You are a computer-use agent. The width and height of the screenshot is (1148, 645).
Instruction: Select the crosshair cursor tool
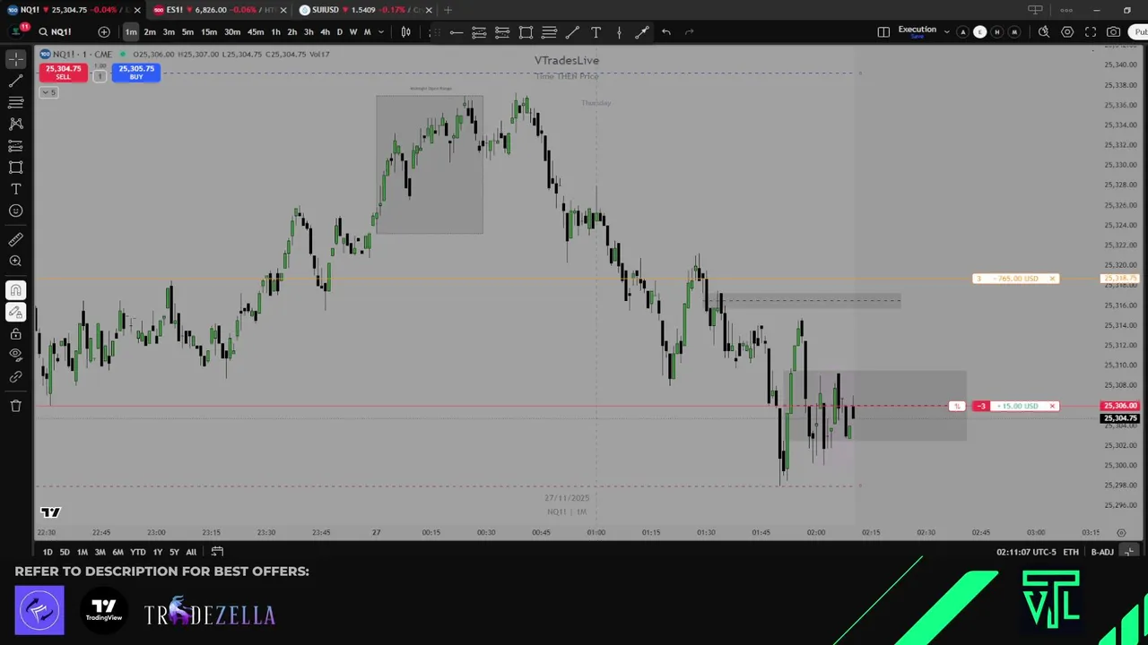pyautogui.click(x=15, y=59)
